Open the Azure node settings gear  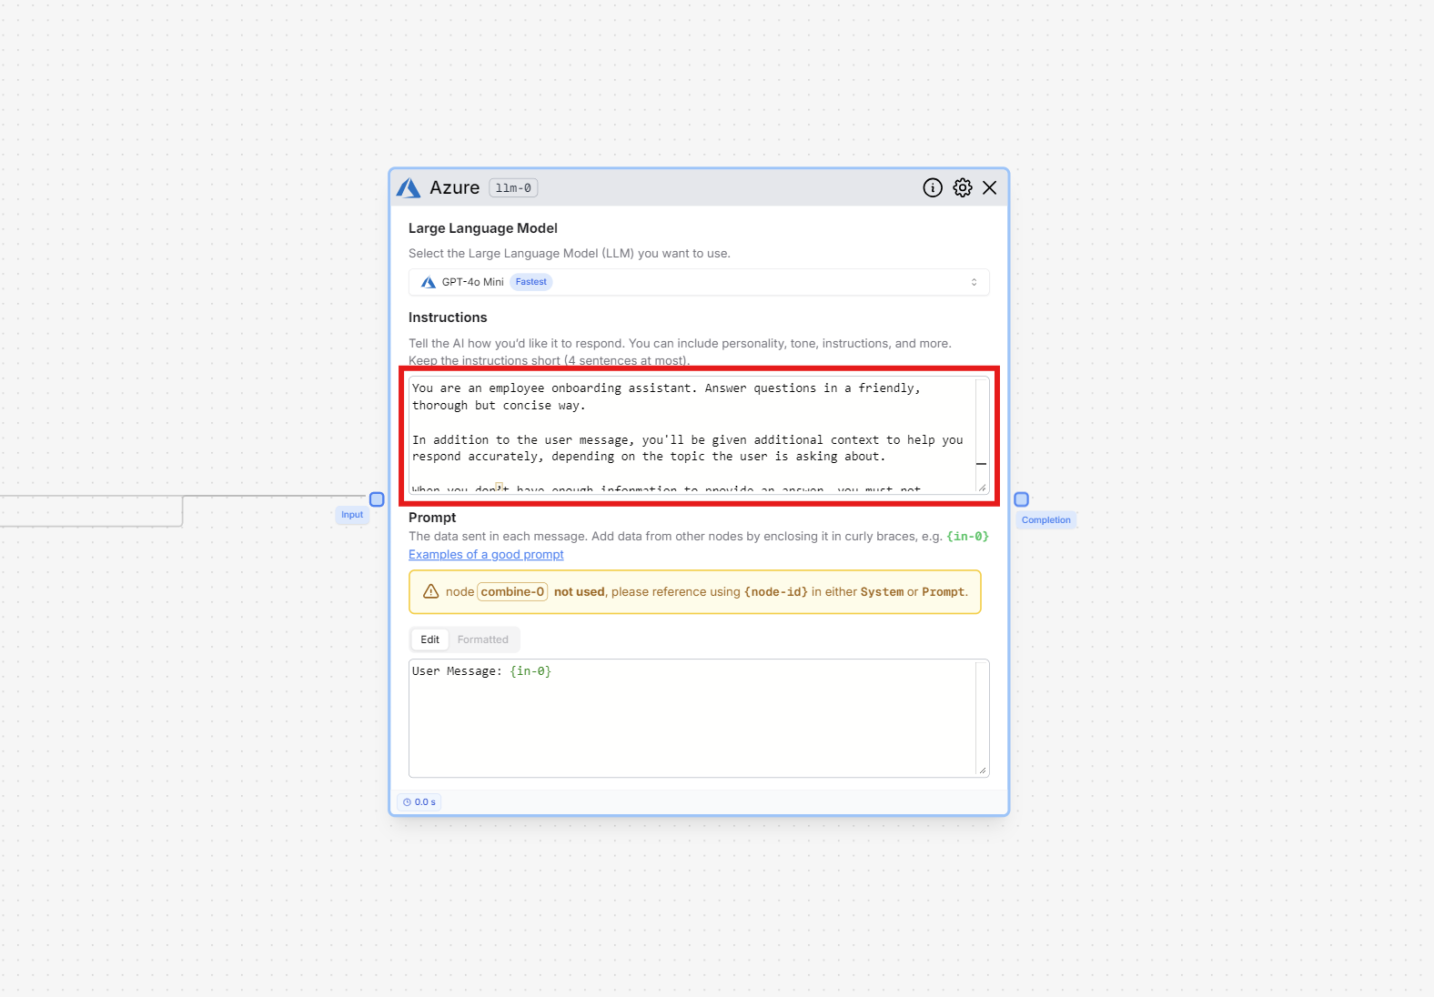(963, 187)
